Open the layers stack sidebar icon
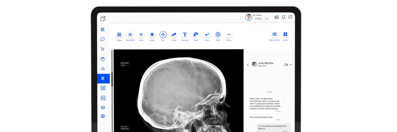Viewport: 397px width, 132px height. (x=103, y=107)
